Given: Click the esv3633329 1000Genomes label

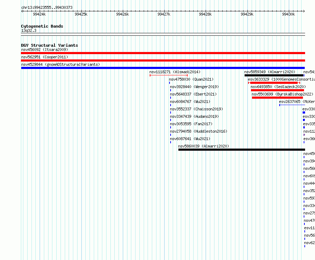Looking at the screenshot, I should click(281, 79).
